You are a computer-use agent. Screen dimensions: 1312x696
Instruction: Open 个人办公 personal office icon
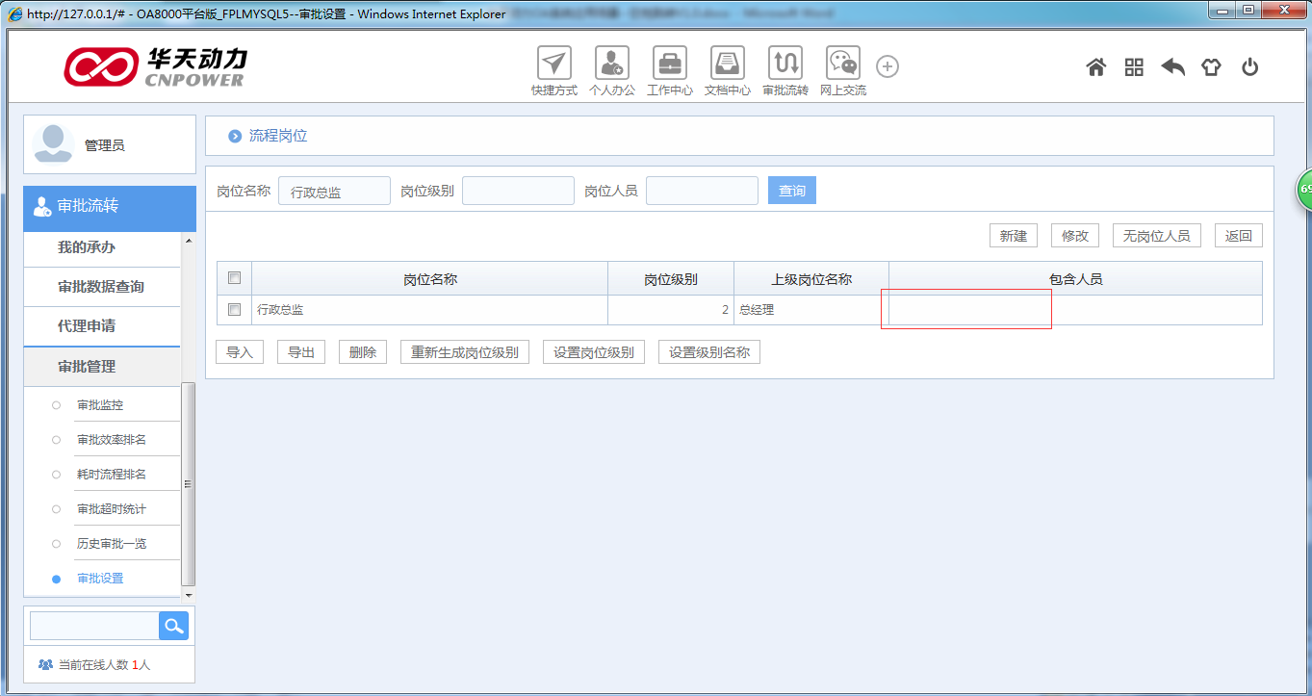click(x=611, y=64)
